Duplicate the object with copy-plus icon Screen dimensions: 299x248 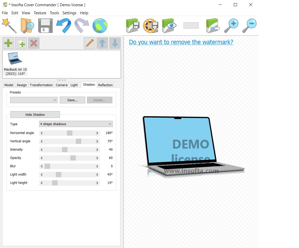tap(21, 43)
